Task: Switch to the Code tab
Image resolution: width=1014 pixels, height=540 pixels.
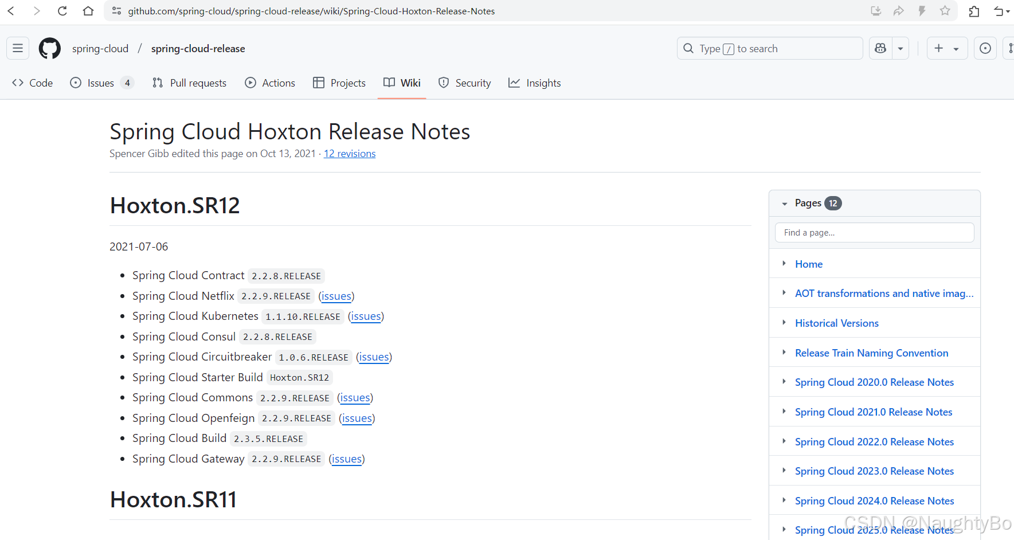Action: pyautogui.click(x=33, y=83)
